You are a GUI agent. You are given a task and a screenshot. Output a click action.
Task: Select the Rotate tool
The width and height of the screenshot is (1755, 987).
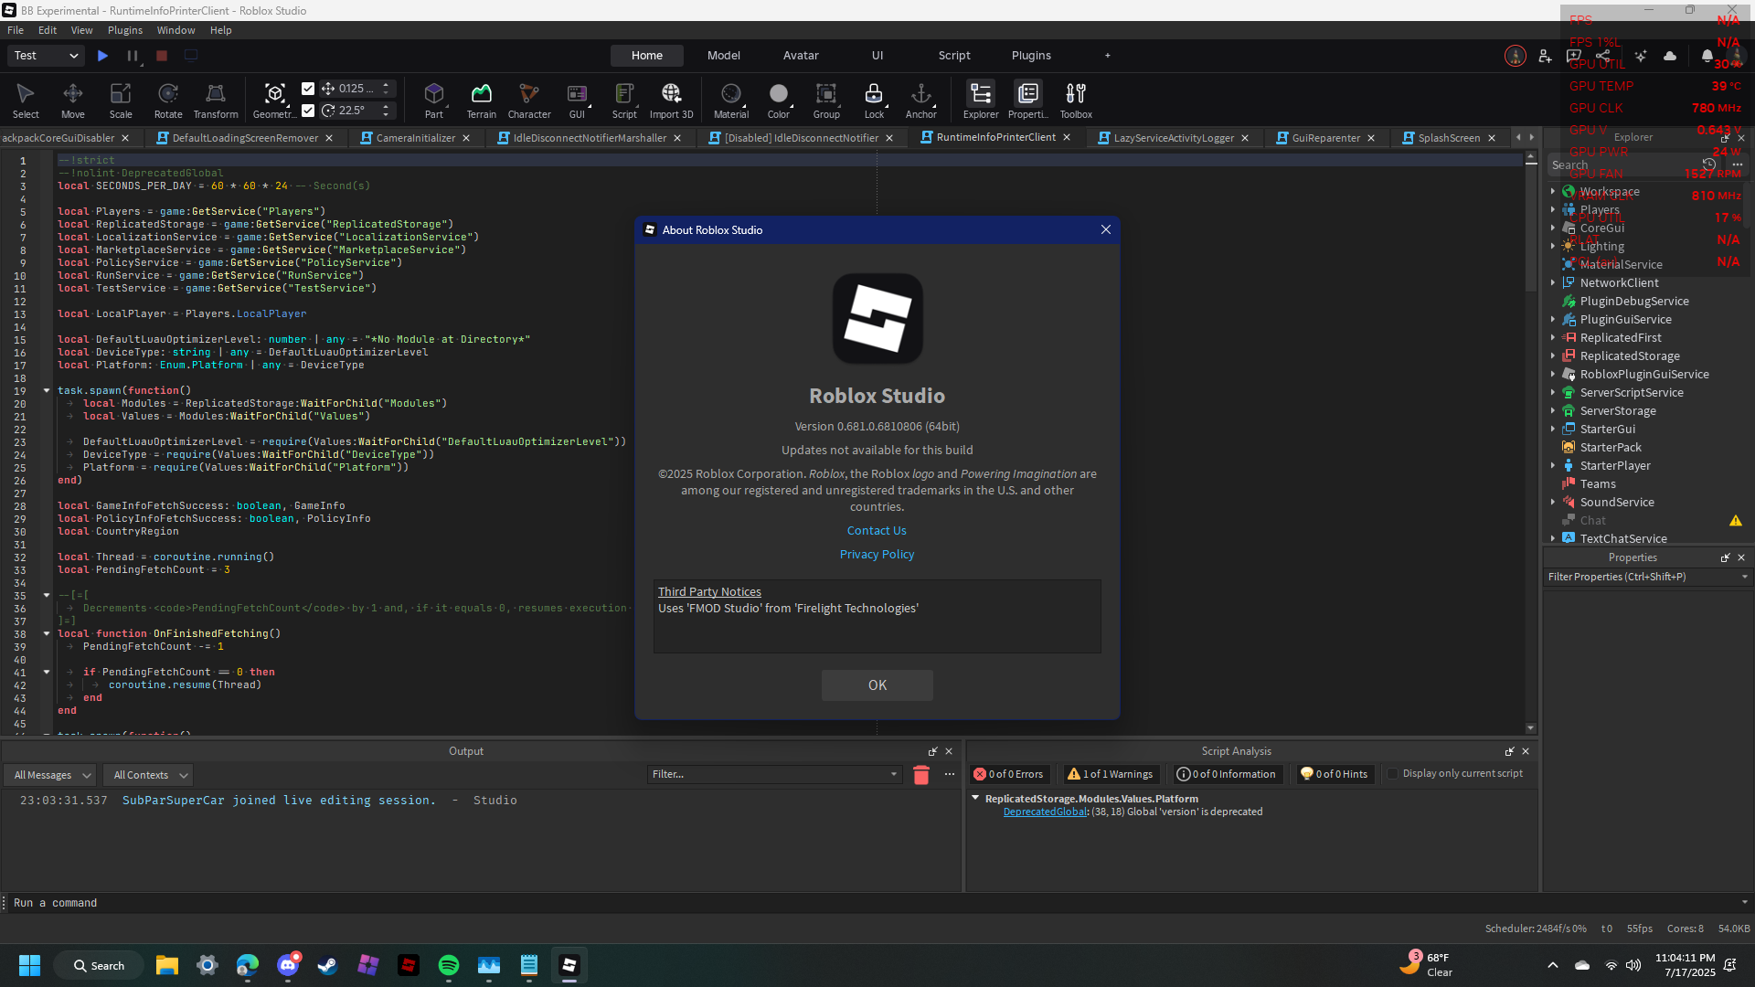167,99
